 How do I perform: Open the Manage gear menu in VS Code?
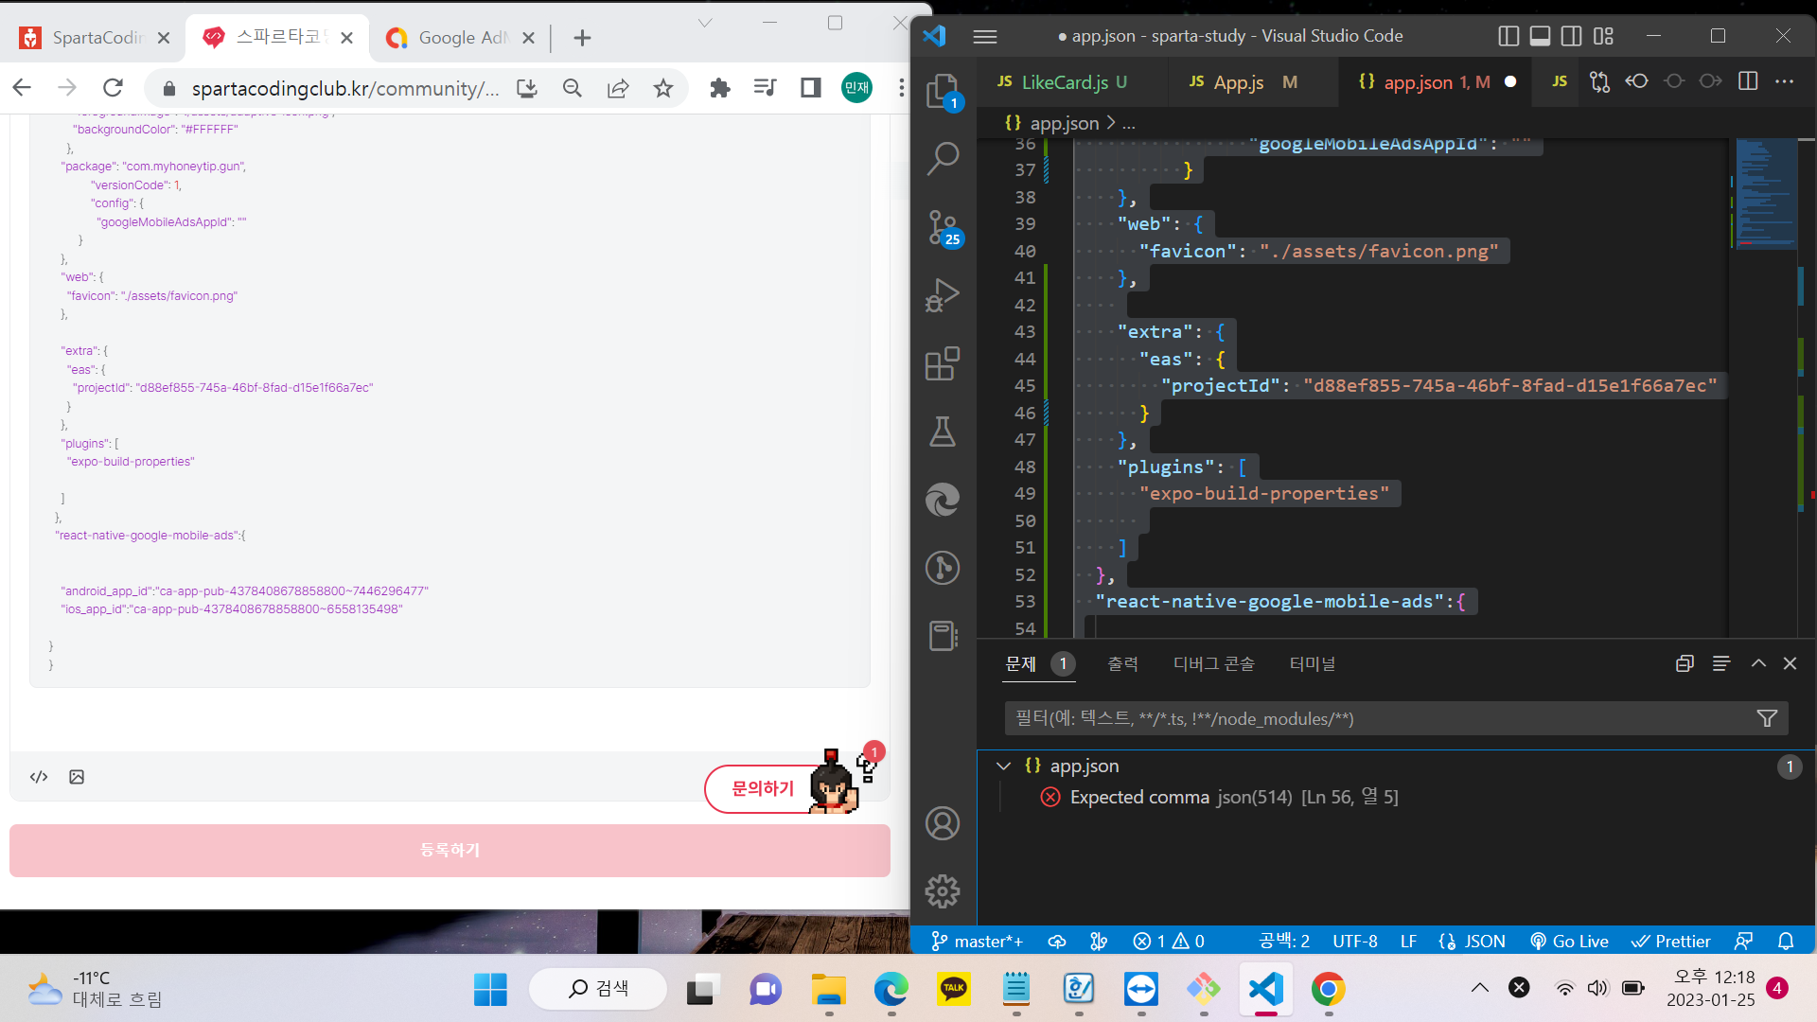click(943, 891)
